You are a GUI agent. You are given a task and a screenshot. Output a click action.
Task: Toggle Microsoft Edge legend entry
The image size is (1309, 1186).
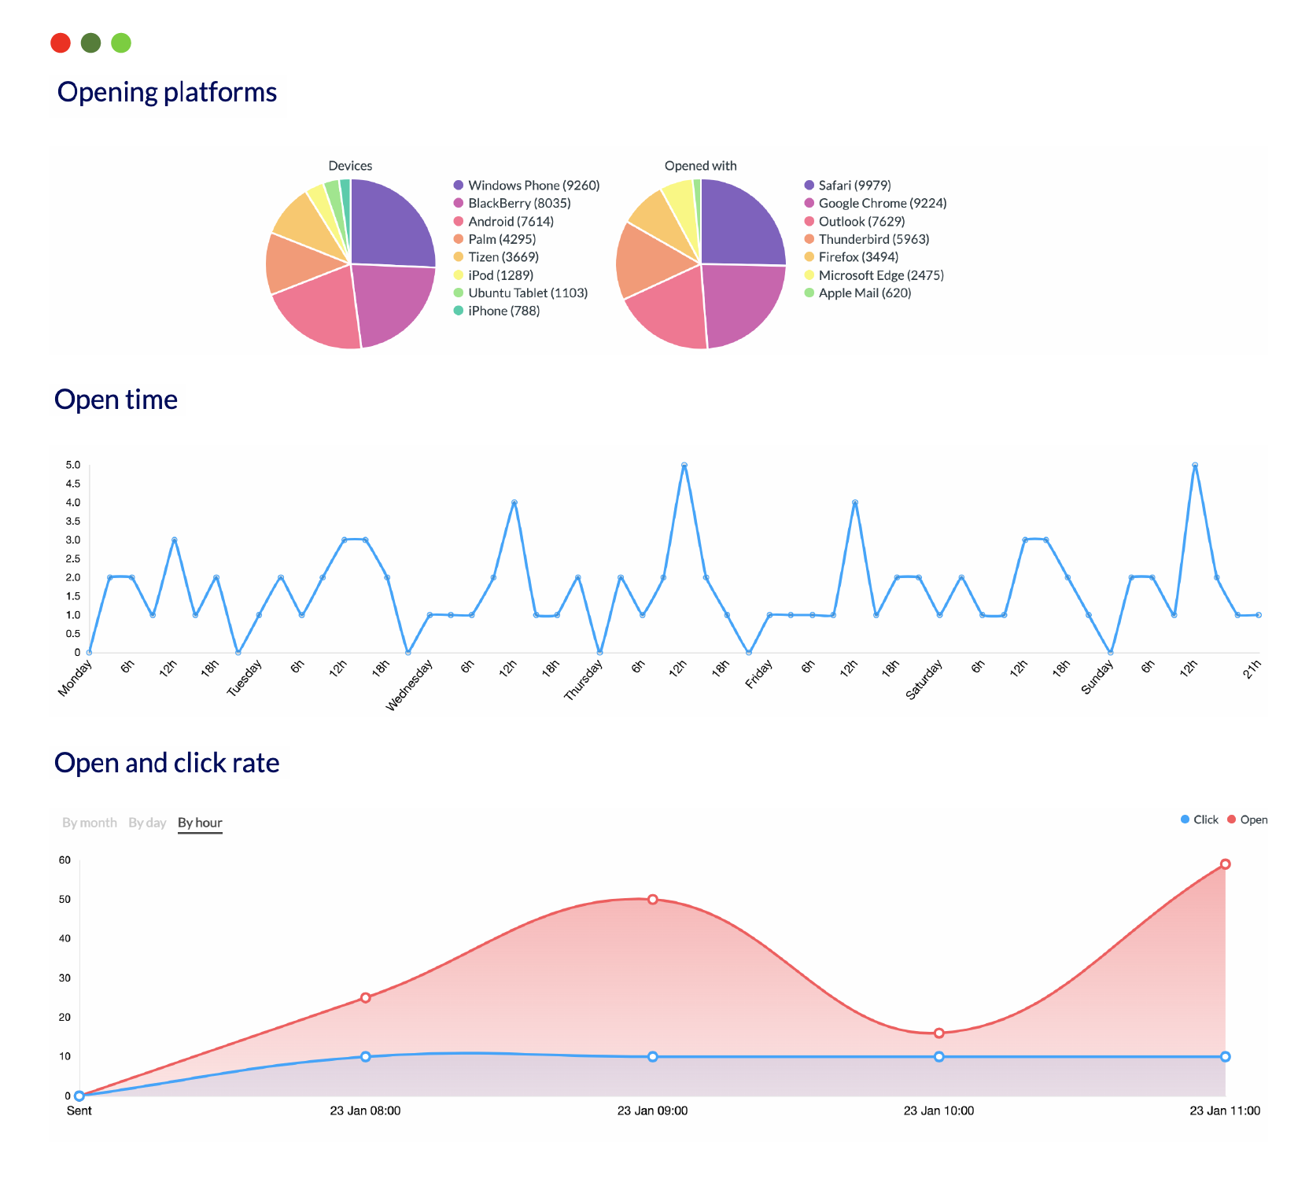pyautogui.click(x=874, y=275)
